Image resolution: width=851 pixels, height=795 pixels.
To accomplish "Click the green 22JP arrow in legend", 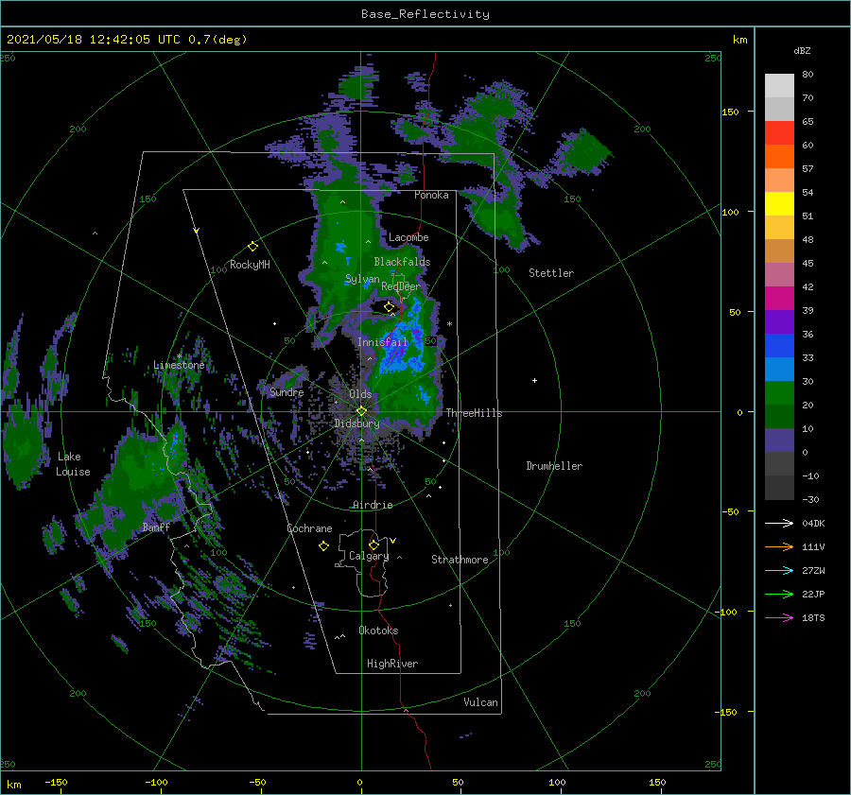I will pos(779,595).
